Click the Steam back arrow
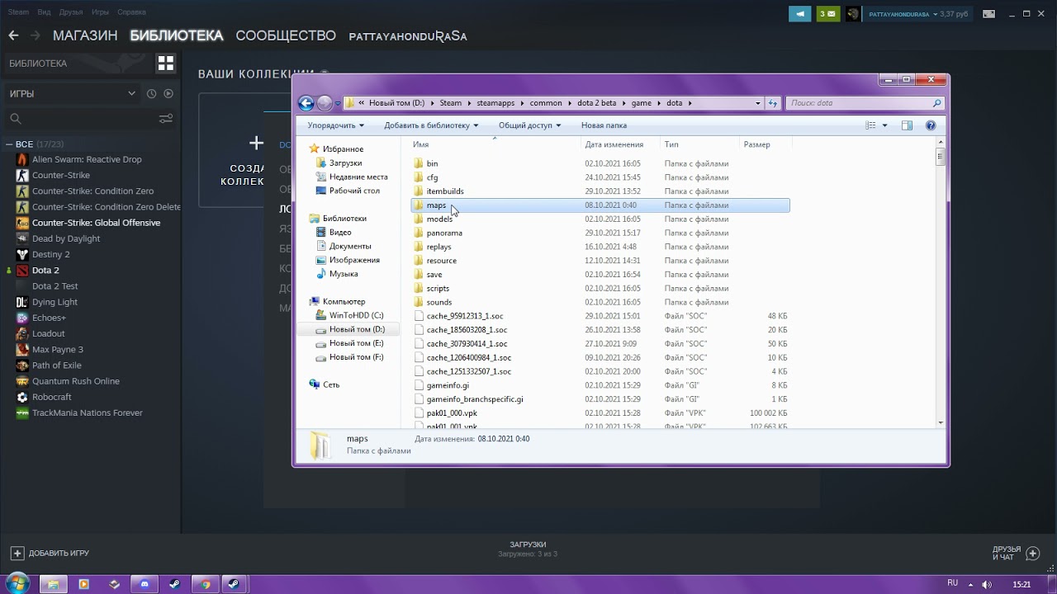The width and height of the screenshot is (1057, 594). tap(13, 35)
